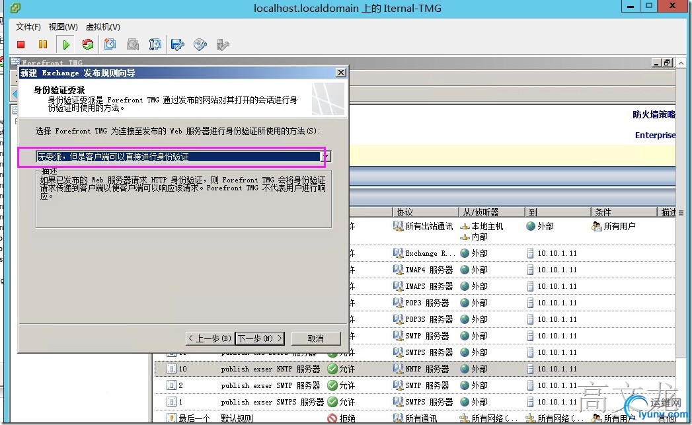
Task: Select the publish exser SMTPS 服务器 rule name
Action: [x=272, y=402]
